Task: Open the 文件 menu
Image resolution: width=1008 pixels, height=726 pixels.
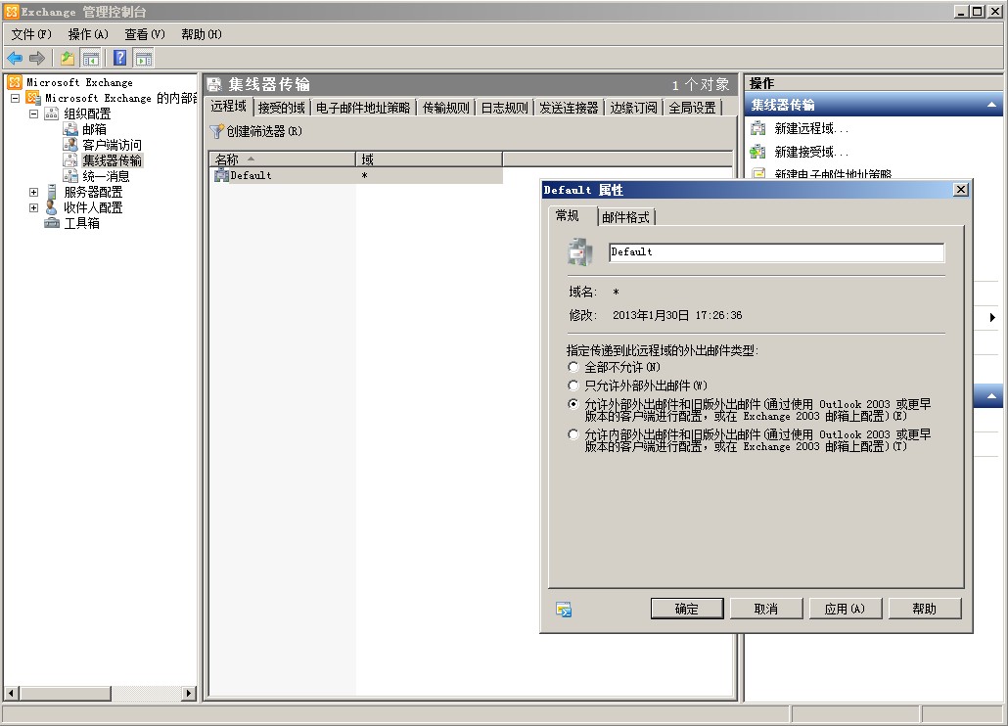Action: (x=31, y=34)
